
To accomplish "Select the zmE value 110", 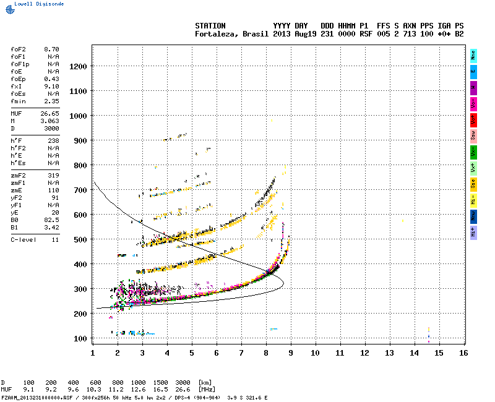I will (53, 190).
